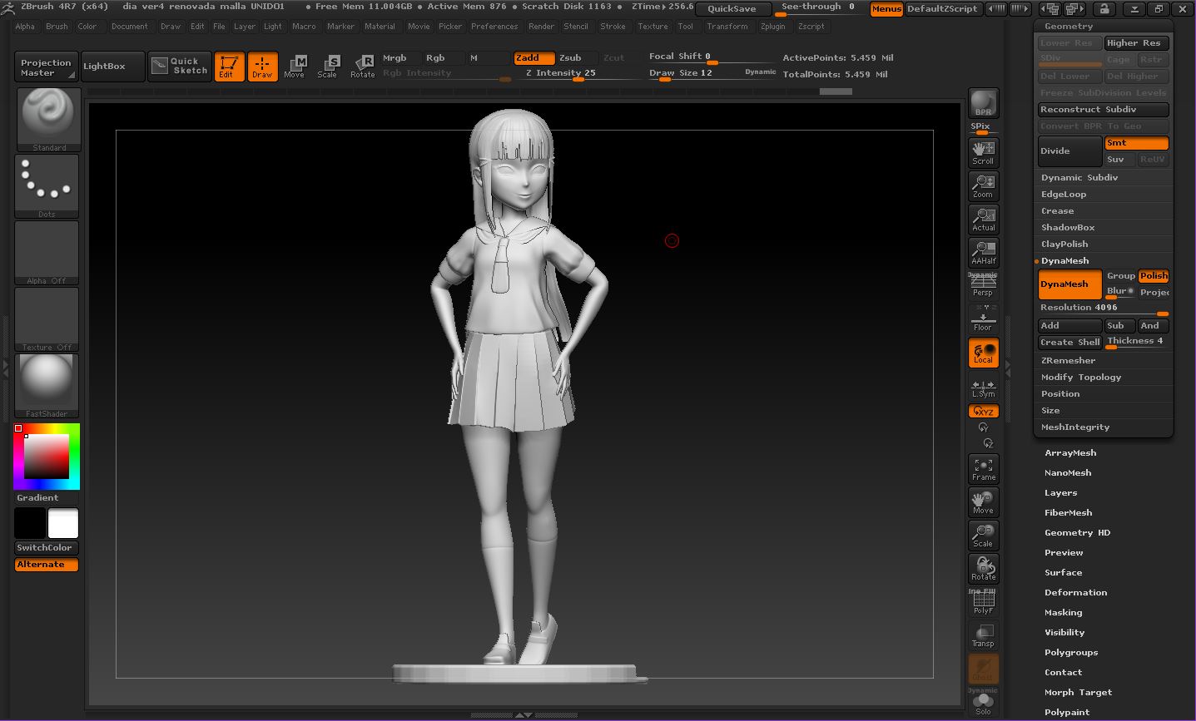
Task: Toggle Persp perspective view
Action: coord(983,285)
